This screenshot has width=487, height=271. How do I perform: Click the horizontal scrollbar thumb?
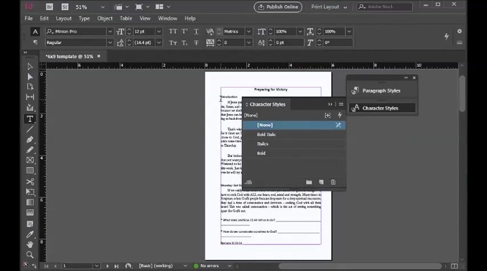(x=360, y=266)
